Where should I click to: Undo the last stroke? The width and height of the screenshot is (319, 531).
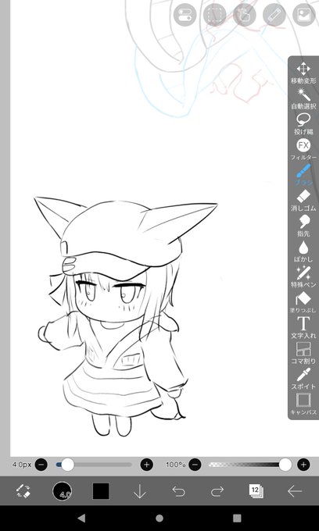[x=178, y=491]
